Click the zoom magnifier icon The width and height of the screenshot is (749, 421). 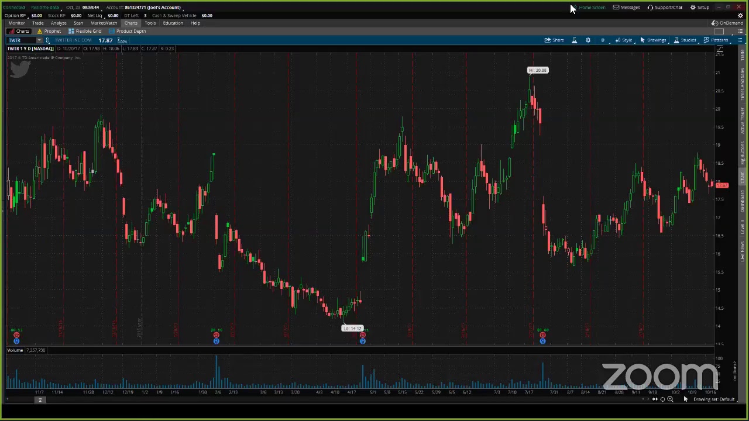point(671,399)
